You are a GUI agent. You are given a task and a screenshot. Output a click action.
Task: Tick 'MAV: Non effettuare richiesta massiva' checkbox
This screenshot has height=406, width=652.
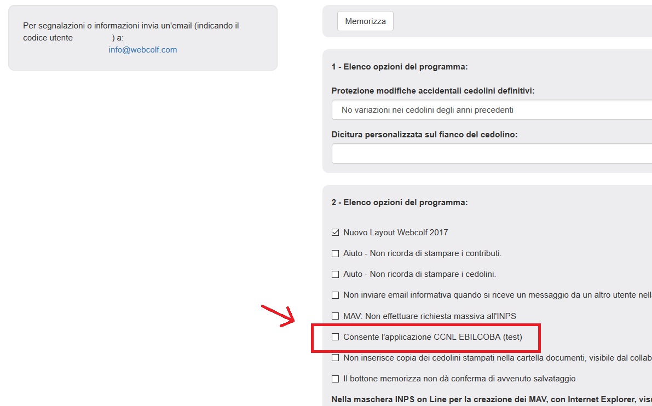(x=336, y=316)
